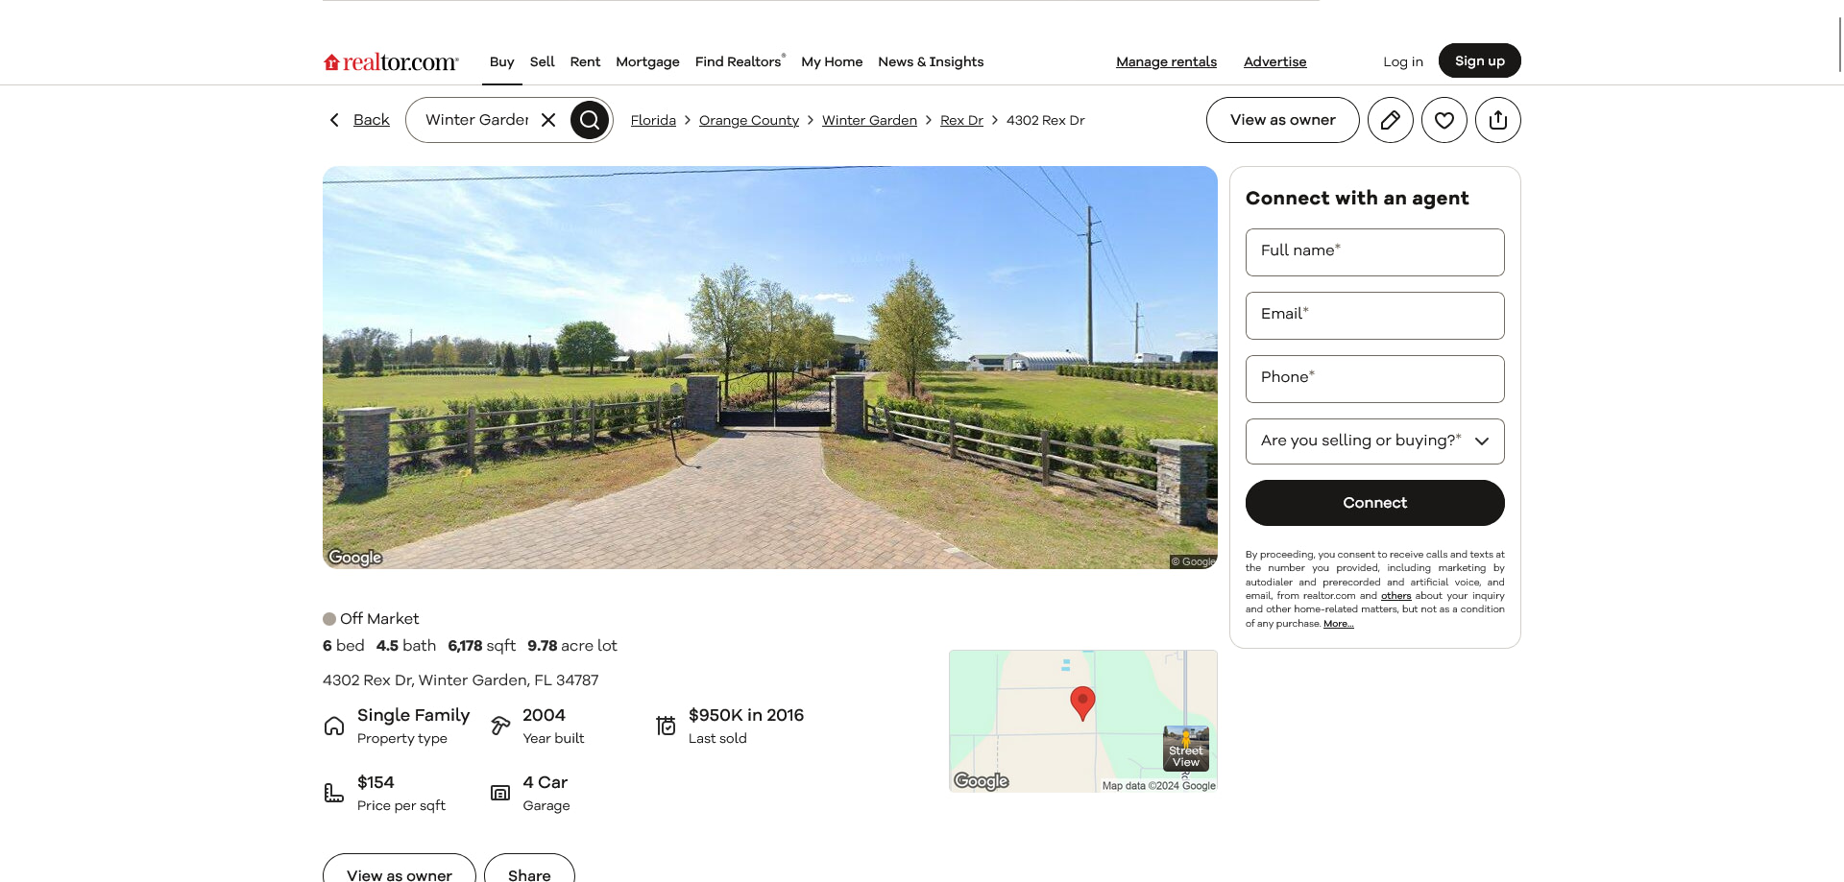Click the Email input field
The height and width of the screenshot is (882, 1844).
coord(1374,316)
